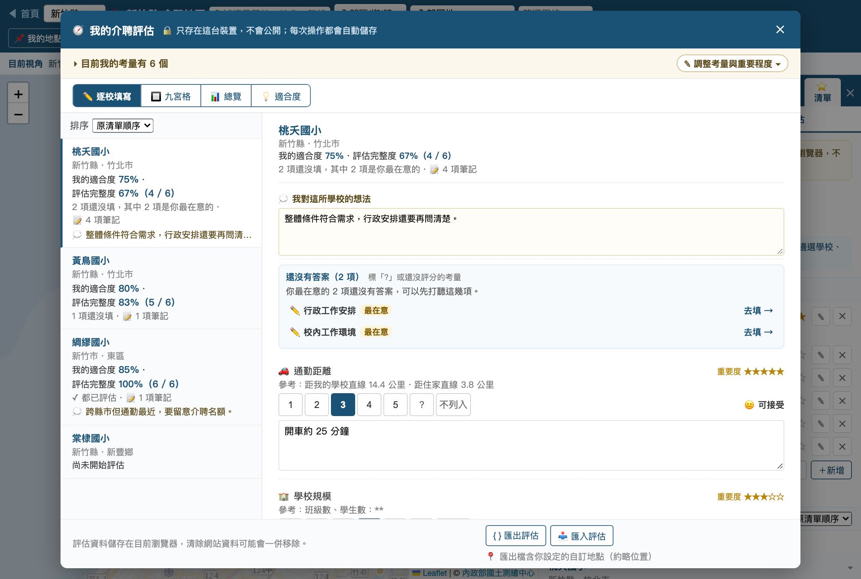Click the lock icon in dialog header
Image resolution: width=861 pixels, height=579 pixels.
tap(167, 31)
